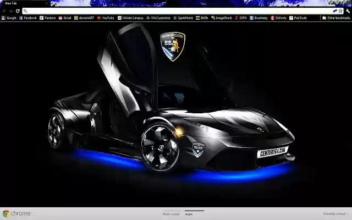The image size is (352, 220).
Task: Open the ESPN bookmark
Action: [241, 18]
